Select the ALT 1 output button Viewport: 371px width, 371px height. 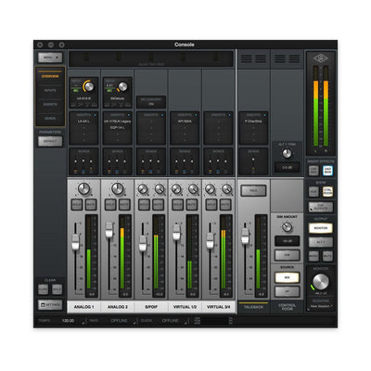pos(321,242)
